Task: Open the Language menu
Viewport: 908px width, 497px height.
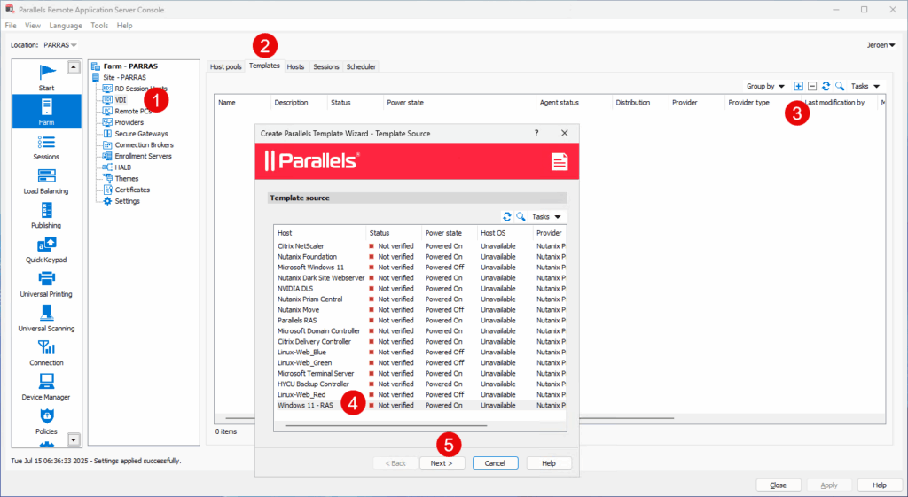Action: (x=66, y=26)
